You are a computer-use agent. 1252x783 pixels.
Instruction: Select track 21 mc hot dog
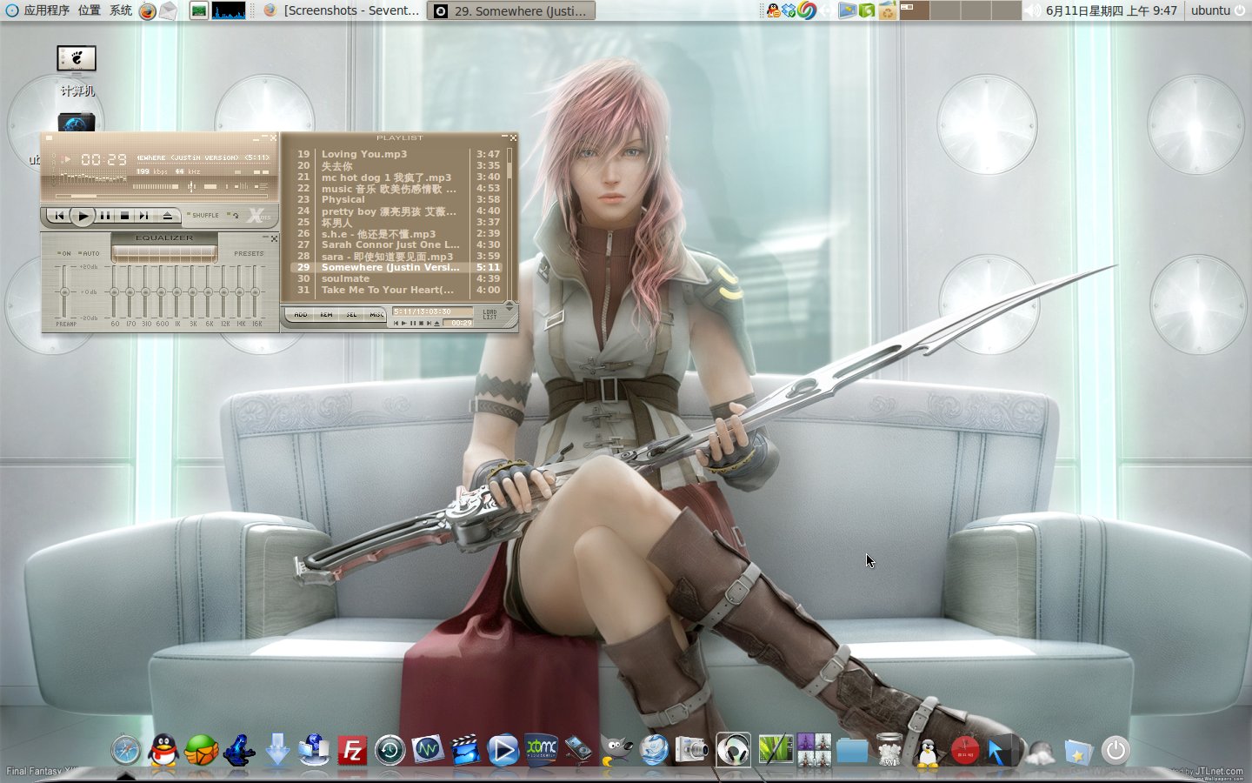tap(396, 177)
